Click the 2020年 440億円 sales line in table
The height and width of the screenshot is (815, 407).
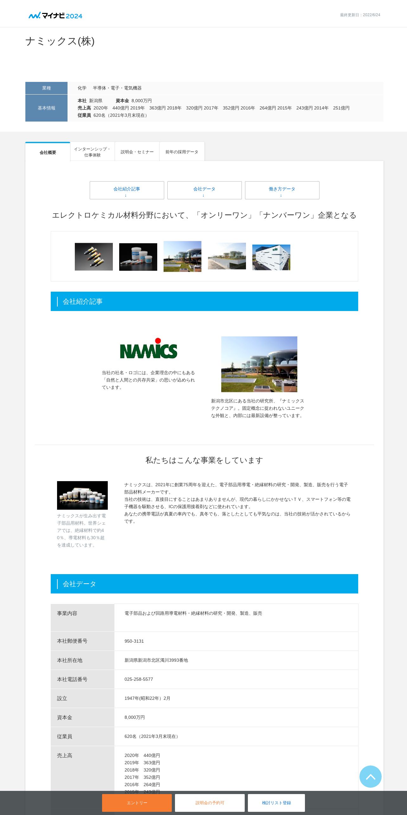point(142,755)
